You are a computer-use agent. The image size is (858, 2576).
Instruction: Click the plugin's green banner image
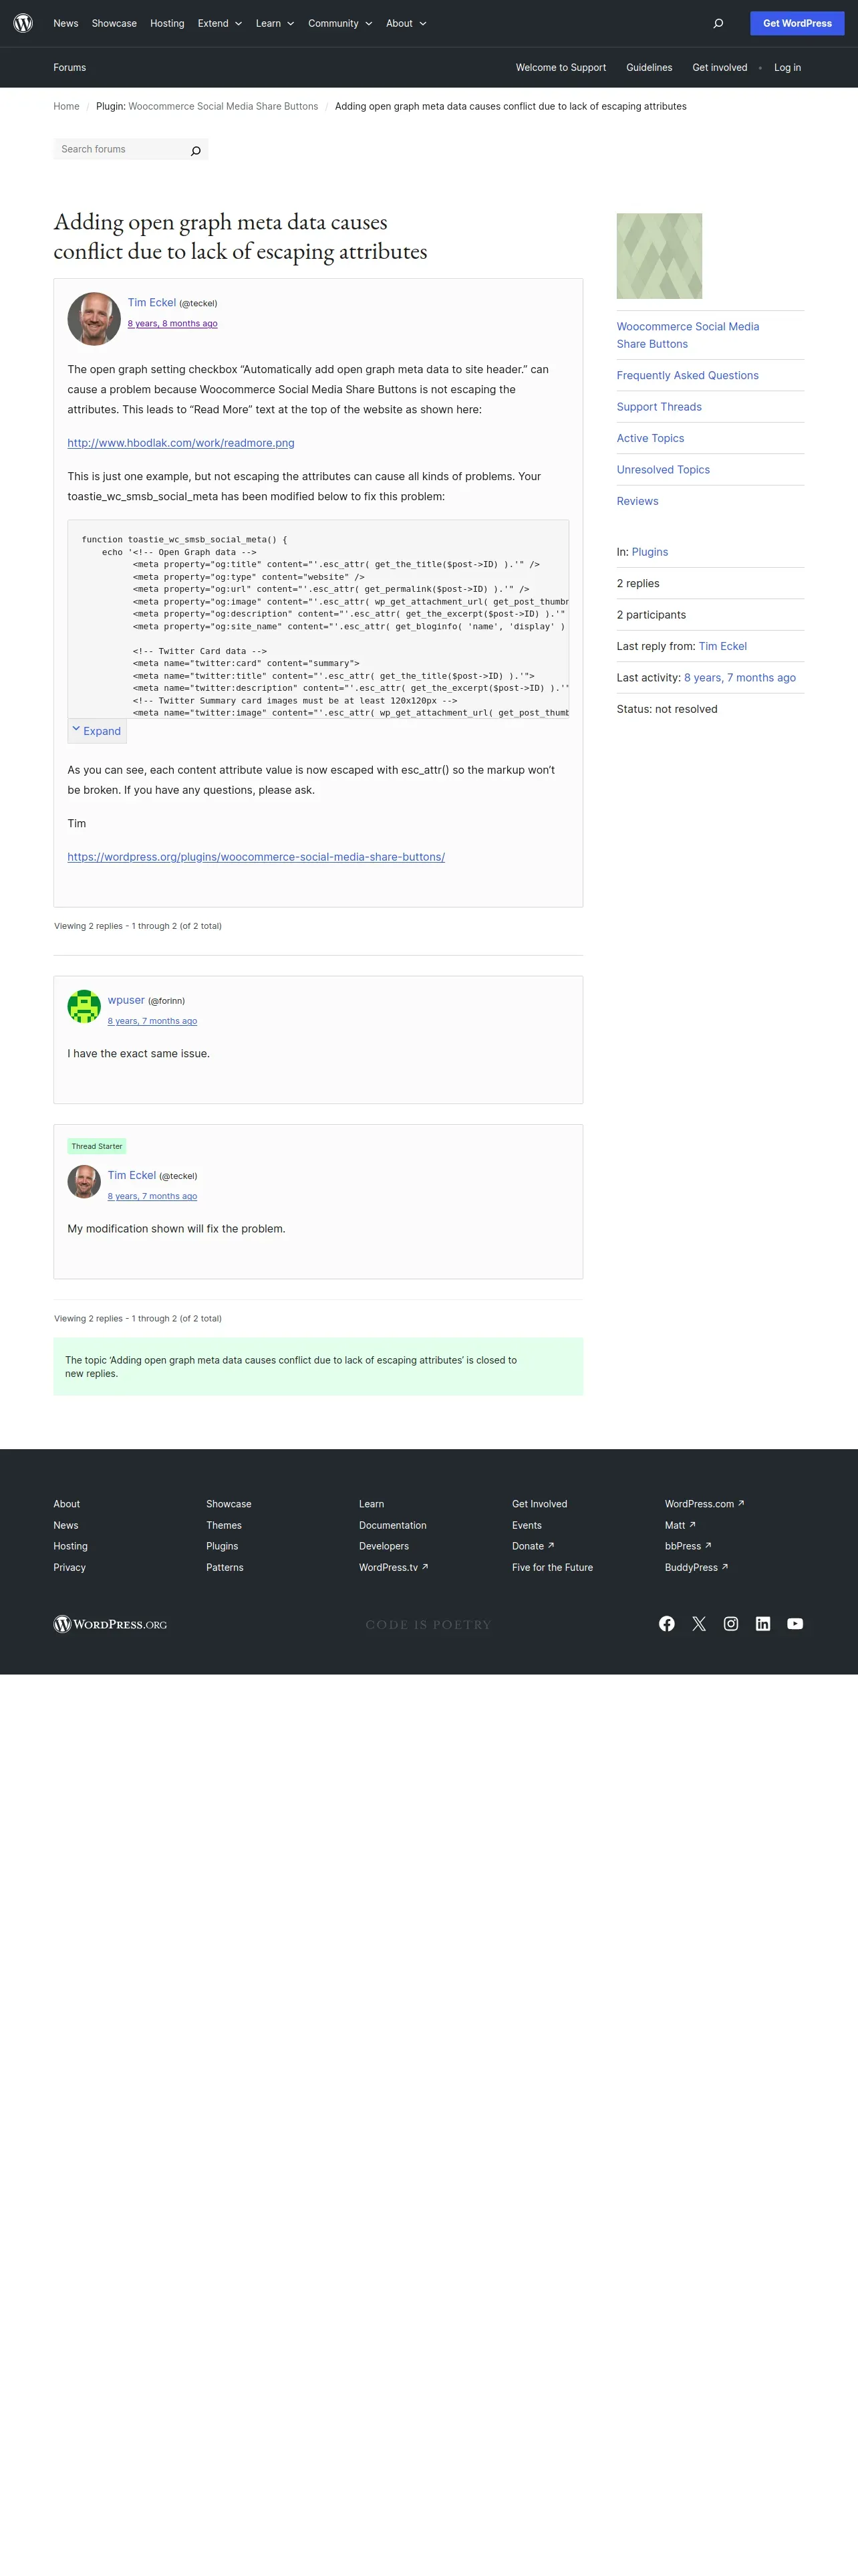pos(660,256)
